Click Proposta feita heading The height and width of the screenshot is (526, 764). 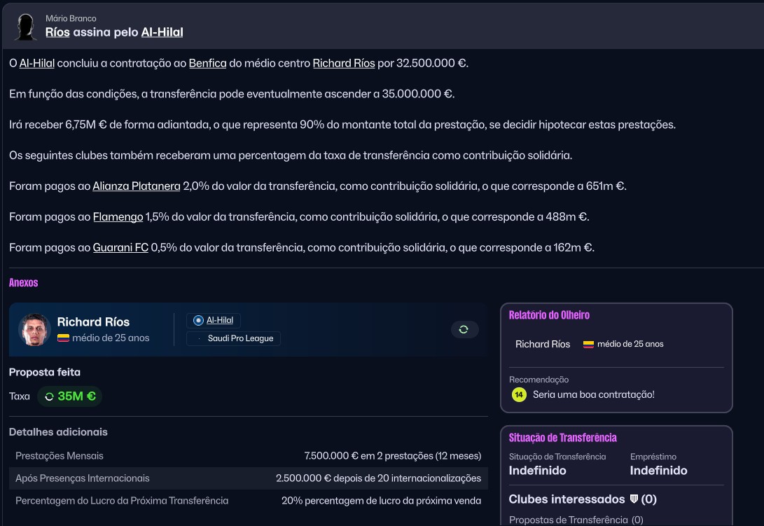45,372
